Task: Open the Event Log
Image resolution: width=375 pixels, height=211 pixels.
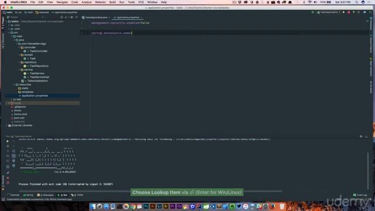Action: [x=360, y=195]
